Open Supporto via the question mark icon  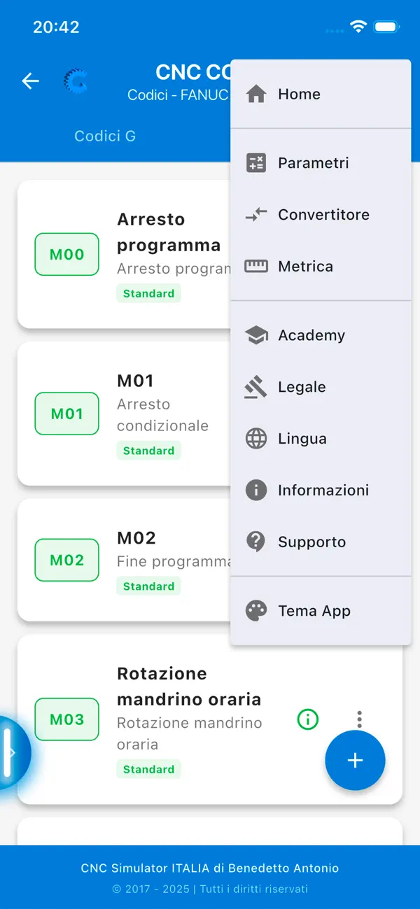[x=256, y=541]
